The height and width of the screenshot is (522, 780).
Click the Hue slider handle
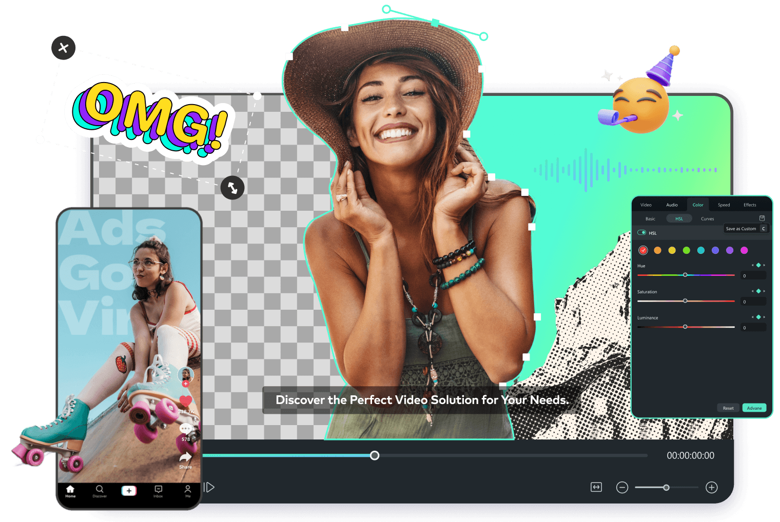pyautogui.click(x=685, y=275)
